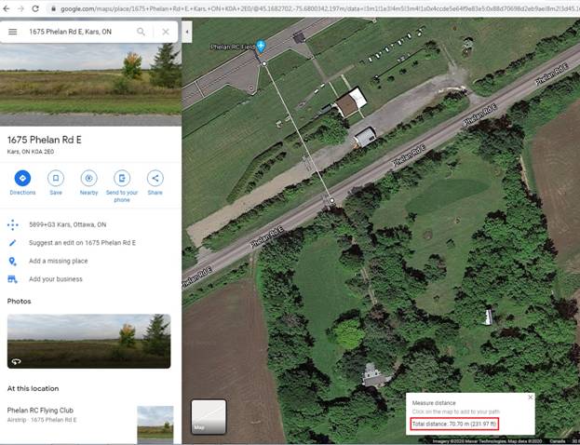The image size is (580, 445).
Task: Go back in browser history
Action: (x=7, y=8)
